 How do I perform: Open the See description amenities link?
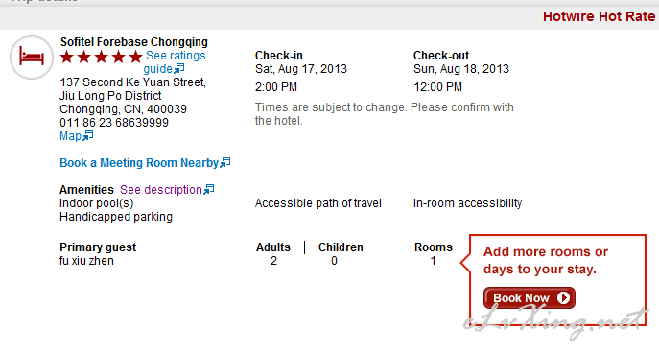[161, 190]
